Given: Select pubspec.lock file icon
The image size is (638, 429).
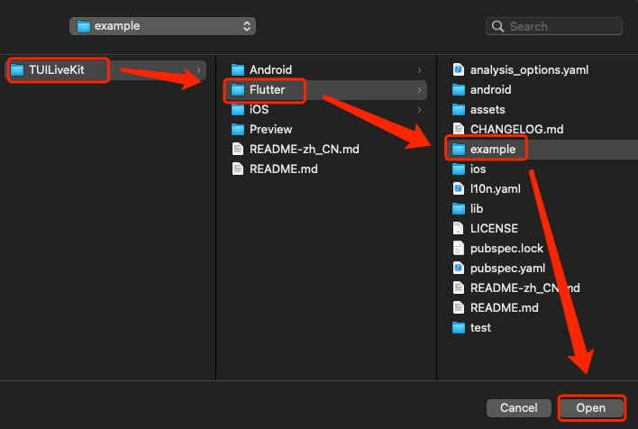Looking at the screenshot, I should tap(459, 248).
